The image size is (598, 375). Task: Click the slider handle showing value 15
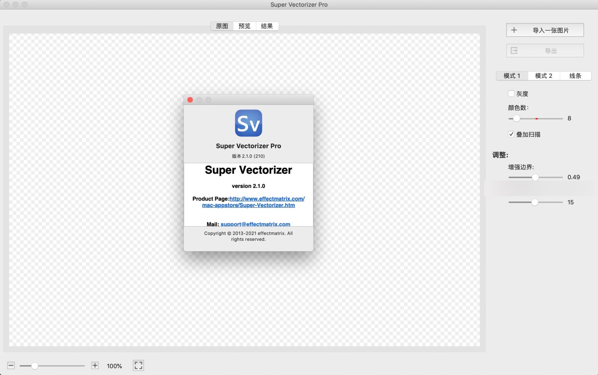coord(535,202)
